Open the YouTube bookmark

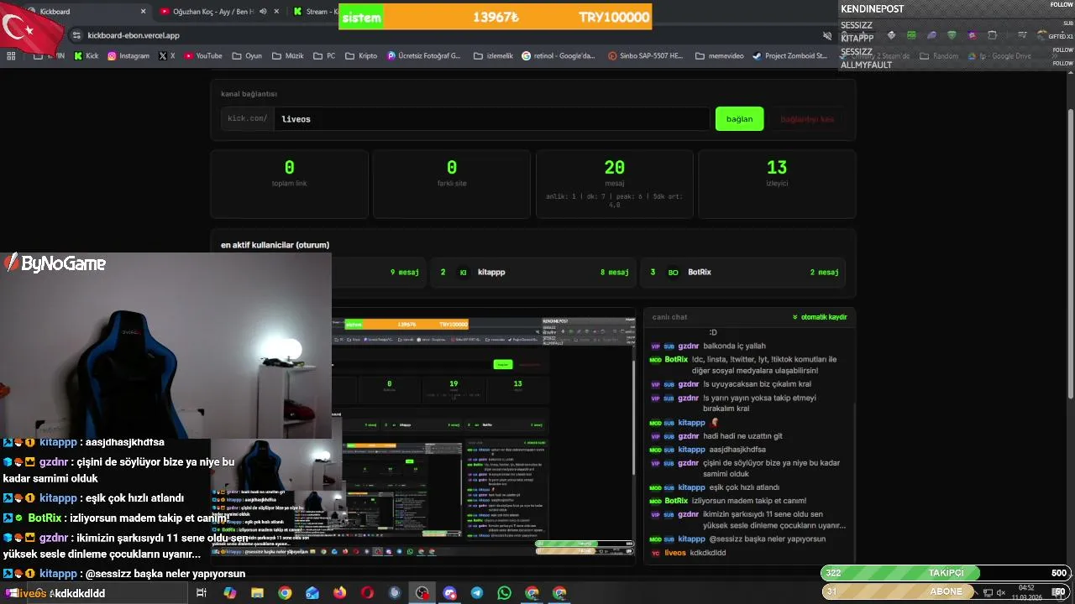tap(202, 56)
